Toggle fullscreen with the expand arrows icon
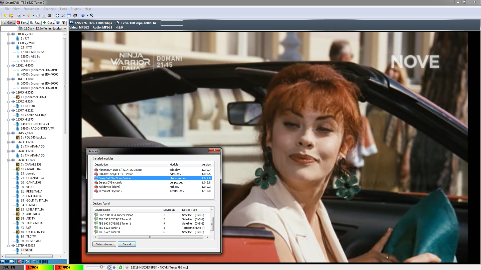 pyautogui.click(x=57, y=15)
